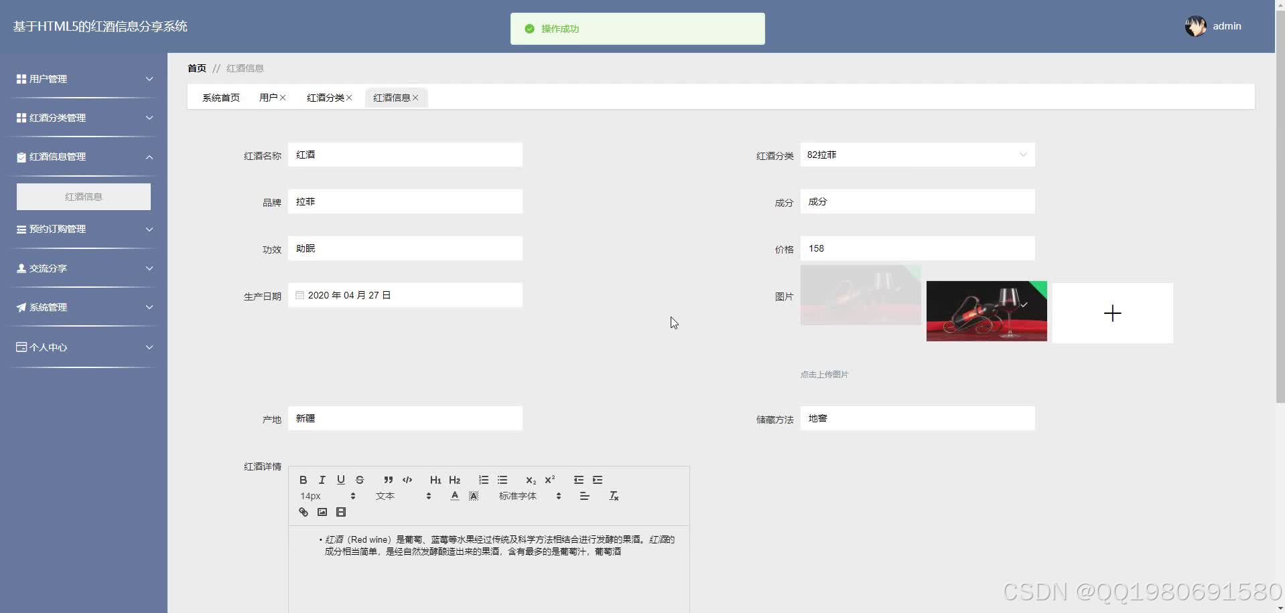This screenshot has width=1285, height=613.
Task: Apply Heading 2 style in the editor
Action: coord(454,479)
